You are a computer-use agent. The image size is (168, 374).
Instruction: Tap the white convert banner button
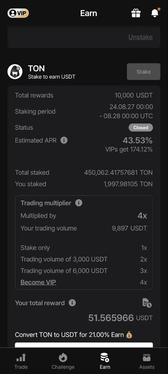coord(84,345)
